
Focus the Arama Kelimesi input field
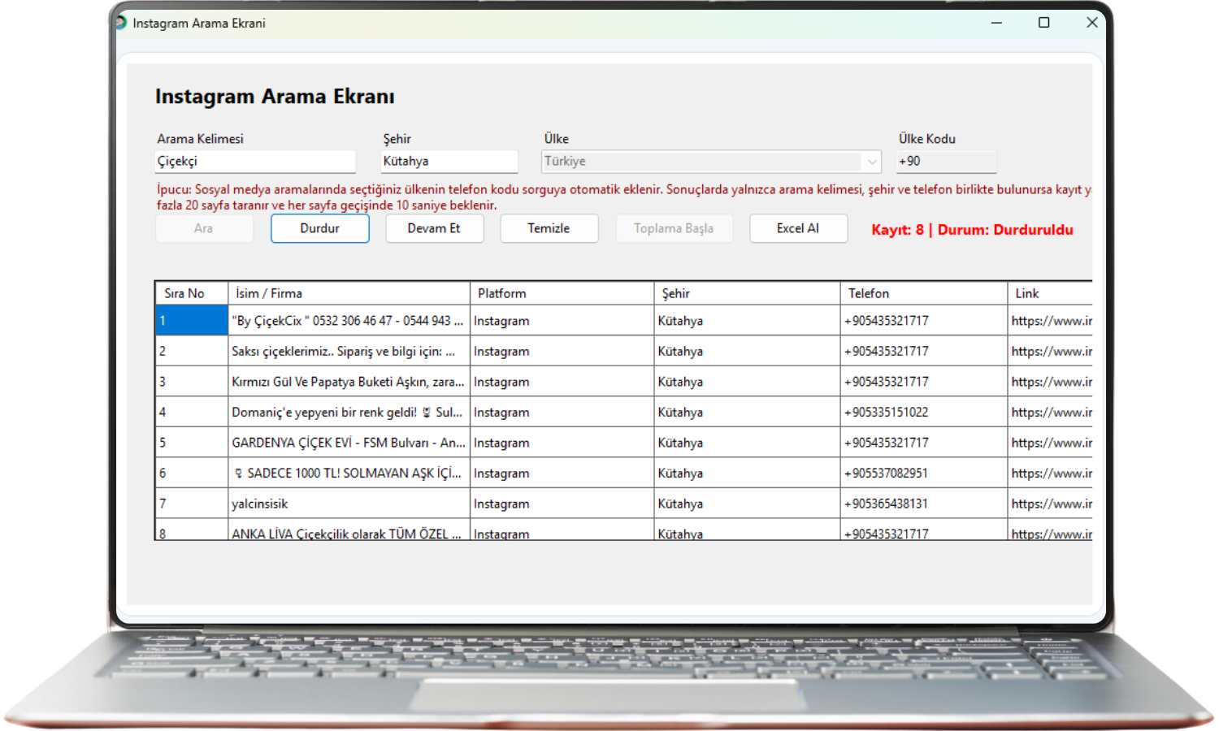[x=255, y=162]
